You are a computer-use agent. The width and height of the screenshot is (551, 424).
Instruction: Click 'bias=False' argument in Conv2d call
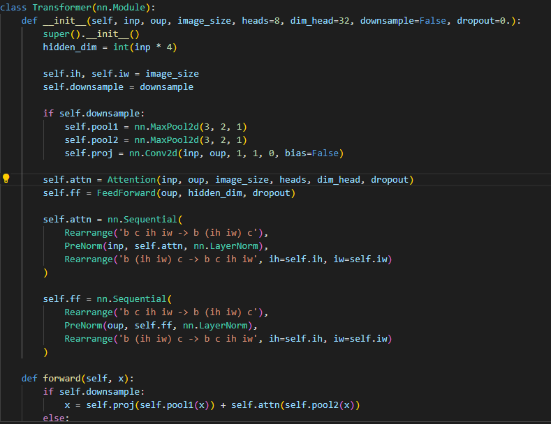click(x=311, y=153)
